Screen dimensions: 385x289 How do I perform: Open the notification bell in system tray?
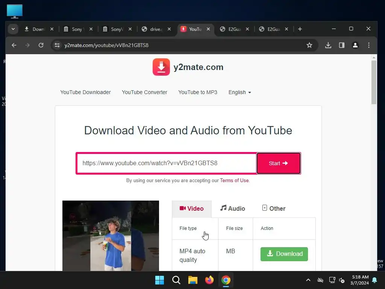tap(375, 280)
